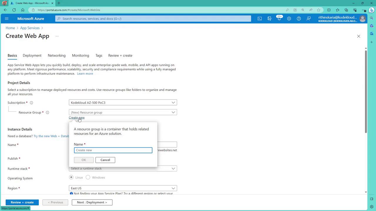
Task: Open the Outlook icon in the browser sidebar
Action: point(372,33)
